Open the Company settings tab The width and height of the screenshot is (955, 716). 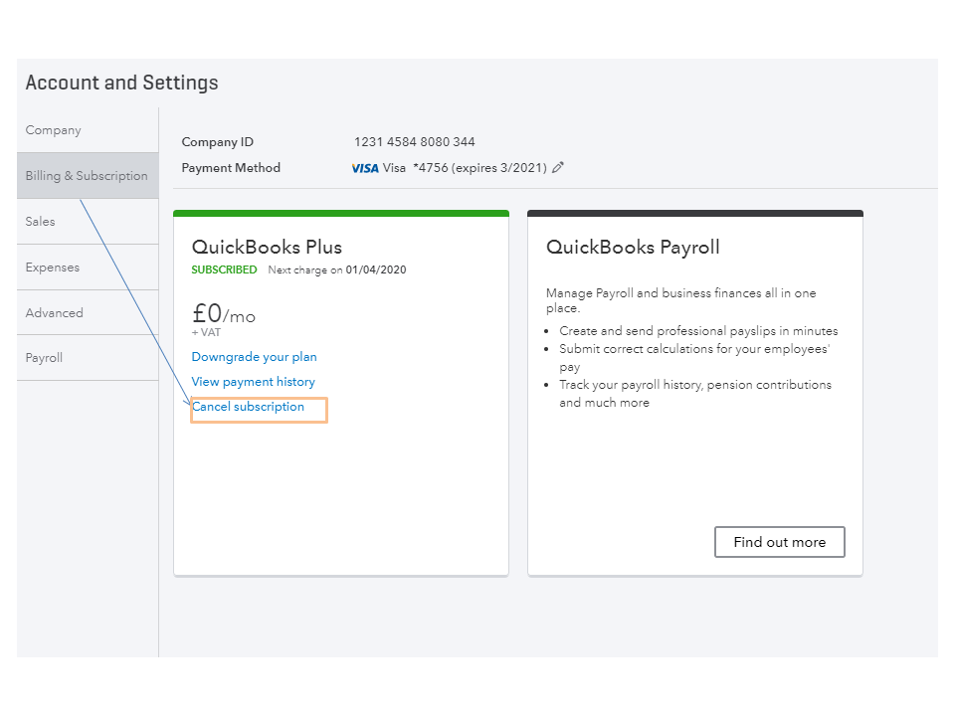click(x=54, y=130)
